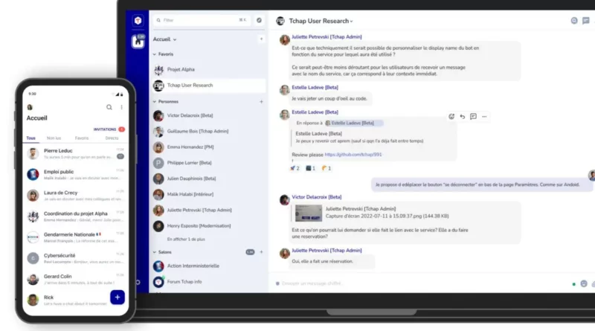Open Pierre Leduc chat on phone
This screenshot has height=331, width=595.
pyautogui.click(x=76, y=154)
